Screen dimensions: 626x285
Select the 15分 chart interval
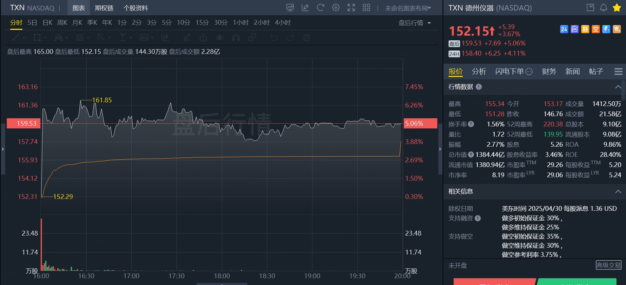click(x=202, y=23)
